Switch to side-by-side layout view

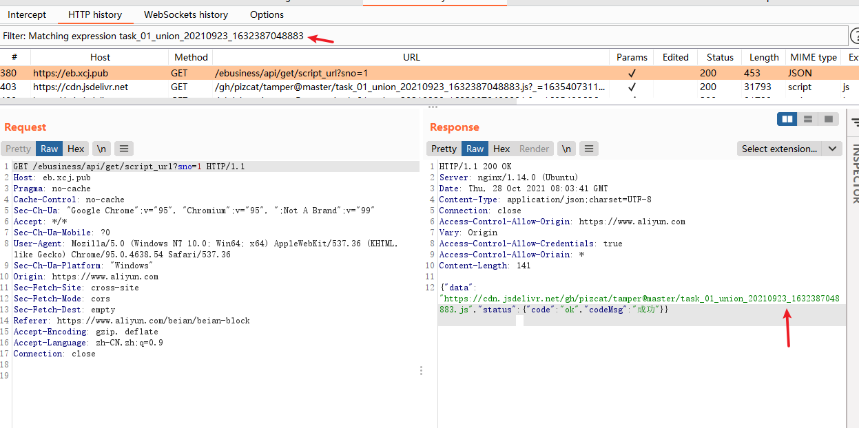(787, 120)
